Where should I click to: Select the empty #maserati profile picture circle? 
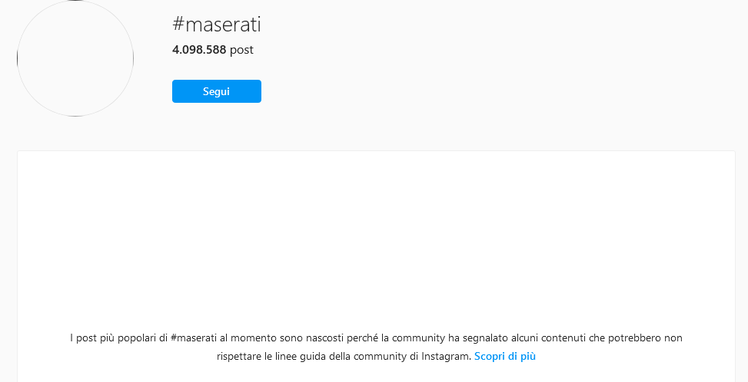coord(75,58)
